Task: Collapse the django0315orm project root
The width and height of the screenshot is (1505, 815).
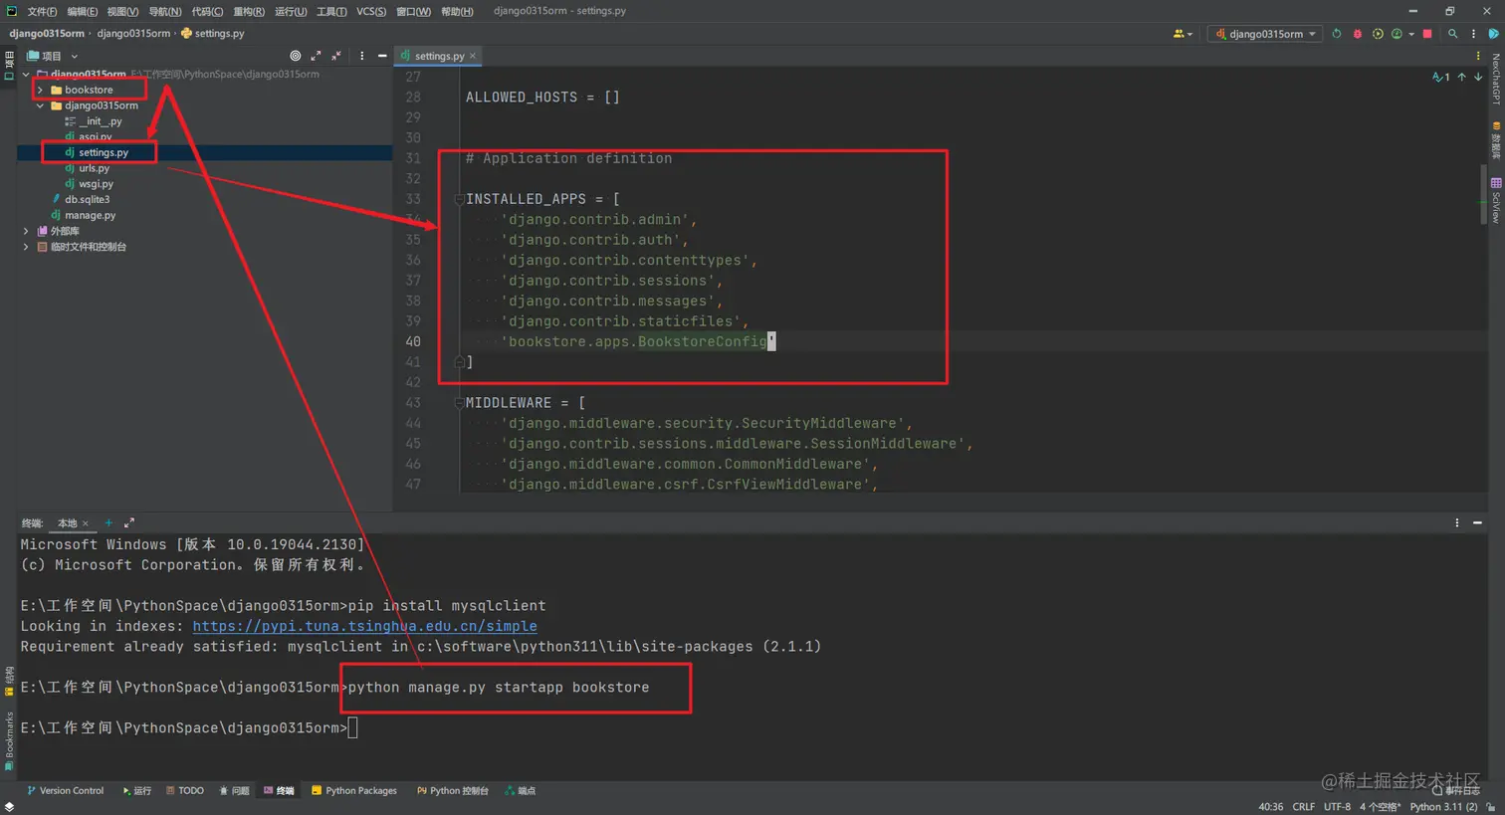Action: tap(26, 74)
